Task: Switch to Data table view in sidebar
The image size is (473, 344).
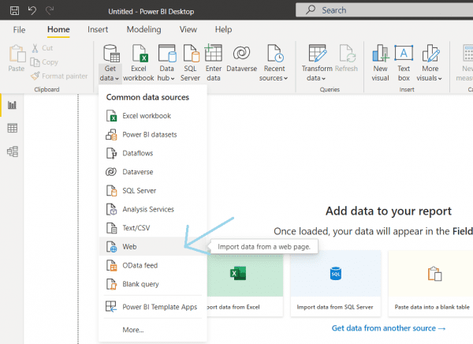Action: (x=12, y=128)
